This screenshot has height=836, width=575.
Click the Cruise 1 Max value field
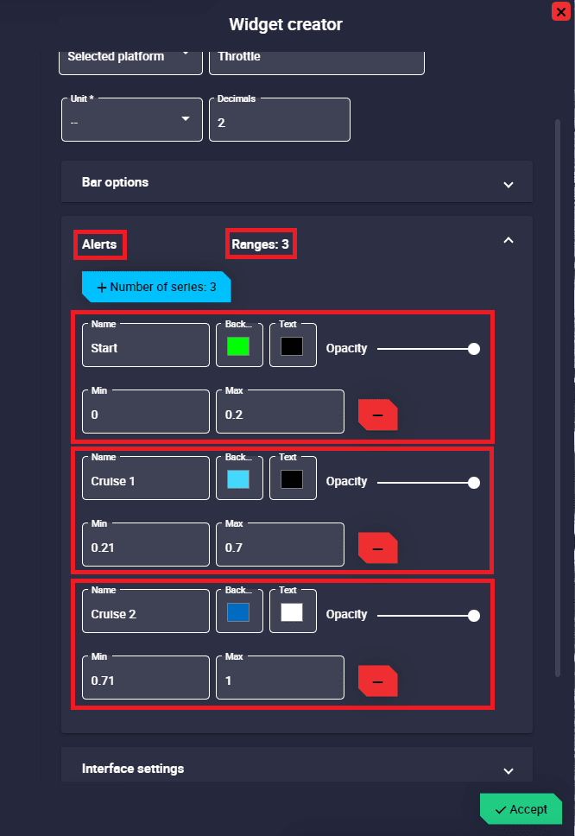pyautogui.click(x=279, y=548)
